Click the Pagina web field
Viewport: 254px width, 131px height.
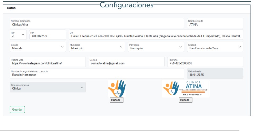pos(48,62)
